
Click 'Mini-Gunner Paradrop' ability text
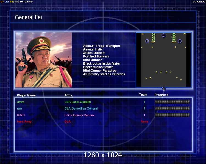point(100,71)
